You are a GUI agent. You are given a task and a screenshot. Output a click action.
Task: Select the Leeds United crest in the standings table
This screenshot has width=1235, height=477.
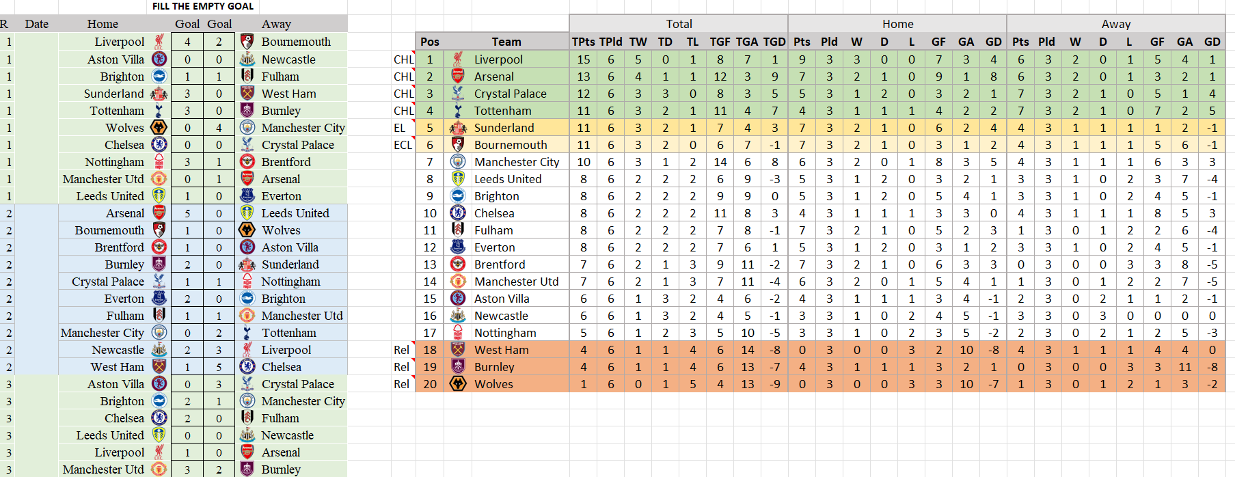point(458,179)
